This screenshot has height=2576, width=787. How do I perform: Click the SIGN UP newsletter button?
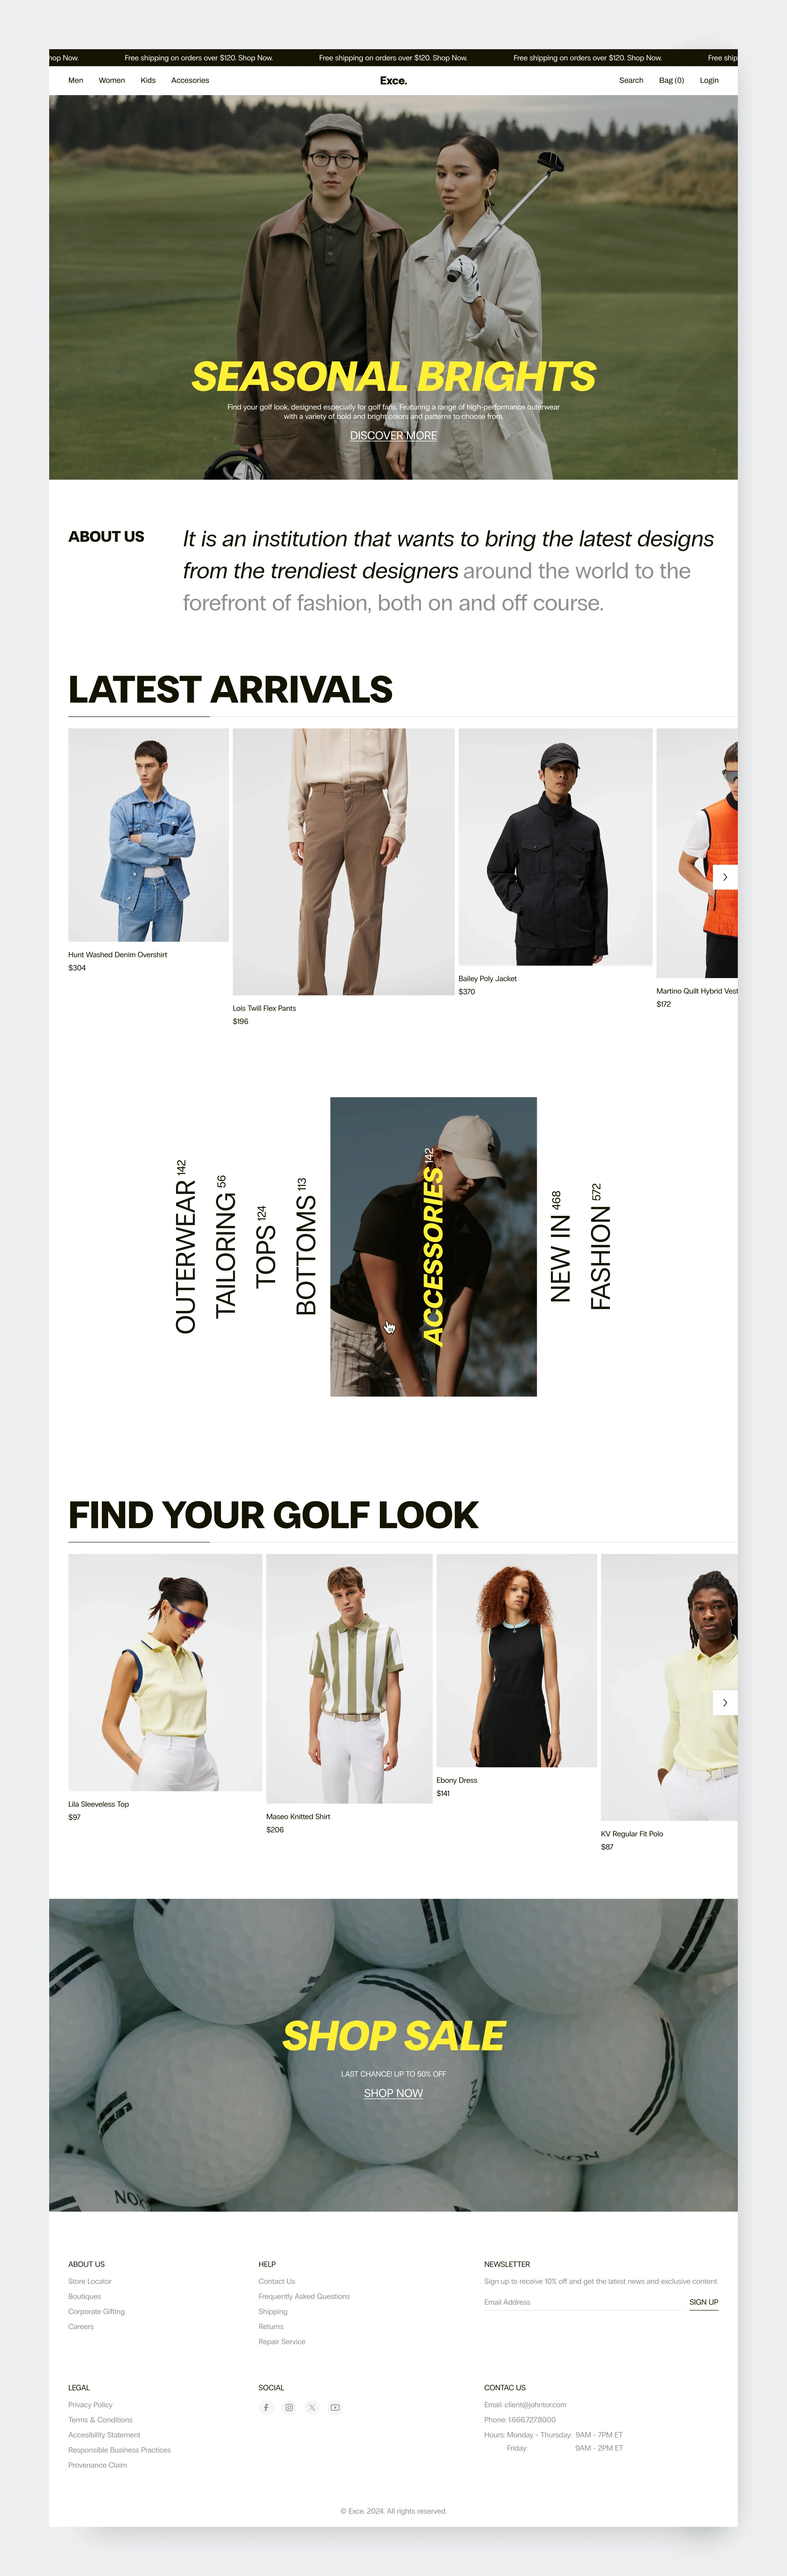(704, 2302)
